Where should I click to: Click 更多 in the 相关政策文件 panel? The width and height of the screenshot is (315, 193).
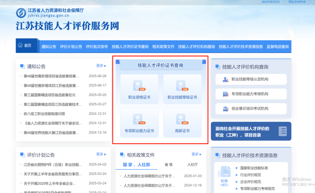[x=196, y=154]
